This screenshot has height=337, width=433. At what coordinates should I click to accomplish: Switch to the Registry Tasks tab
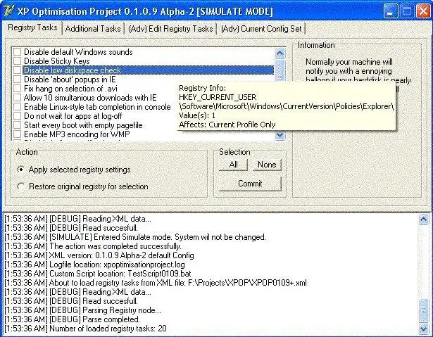coord(32,27)
